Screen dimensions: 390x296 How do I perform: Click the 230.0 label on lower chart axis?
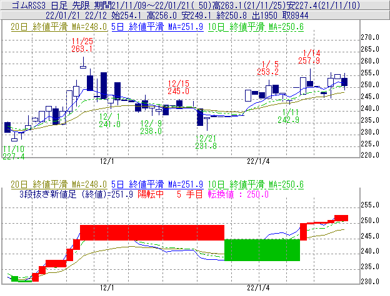(x=370, y=282)
